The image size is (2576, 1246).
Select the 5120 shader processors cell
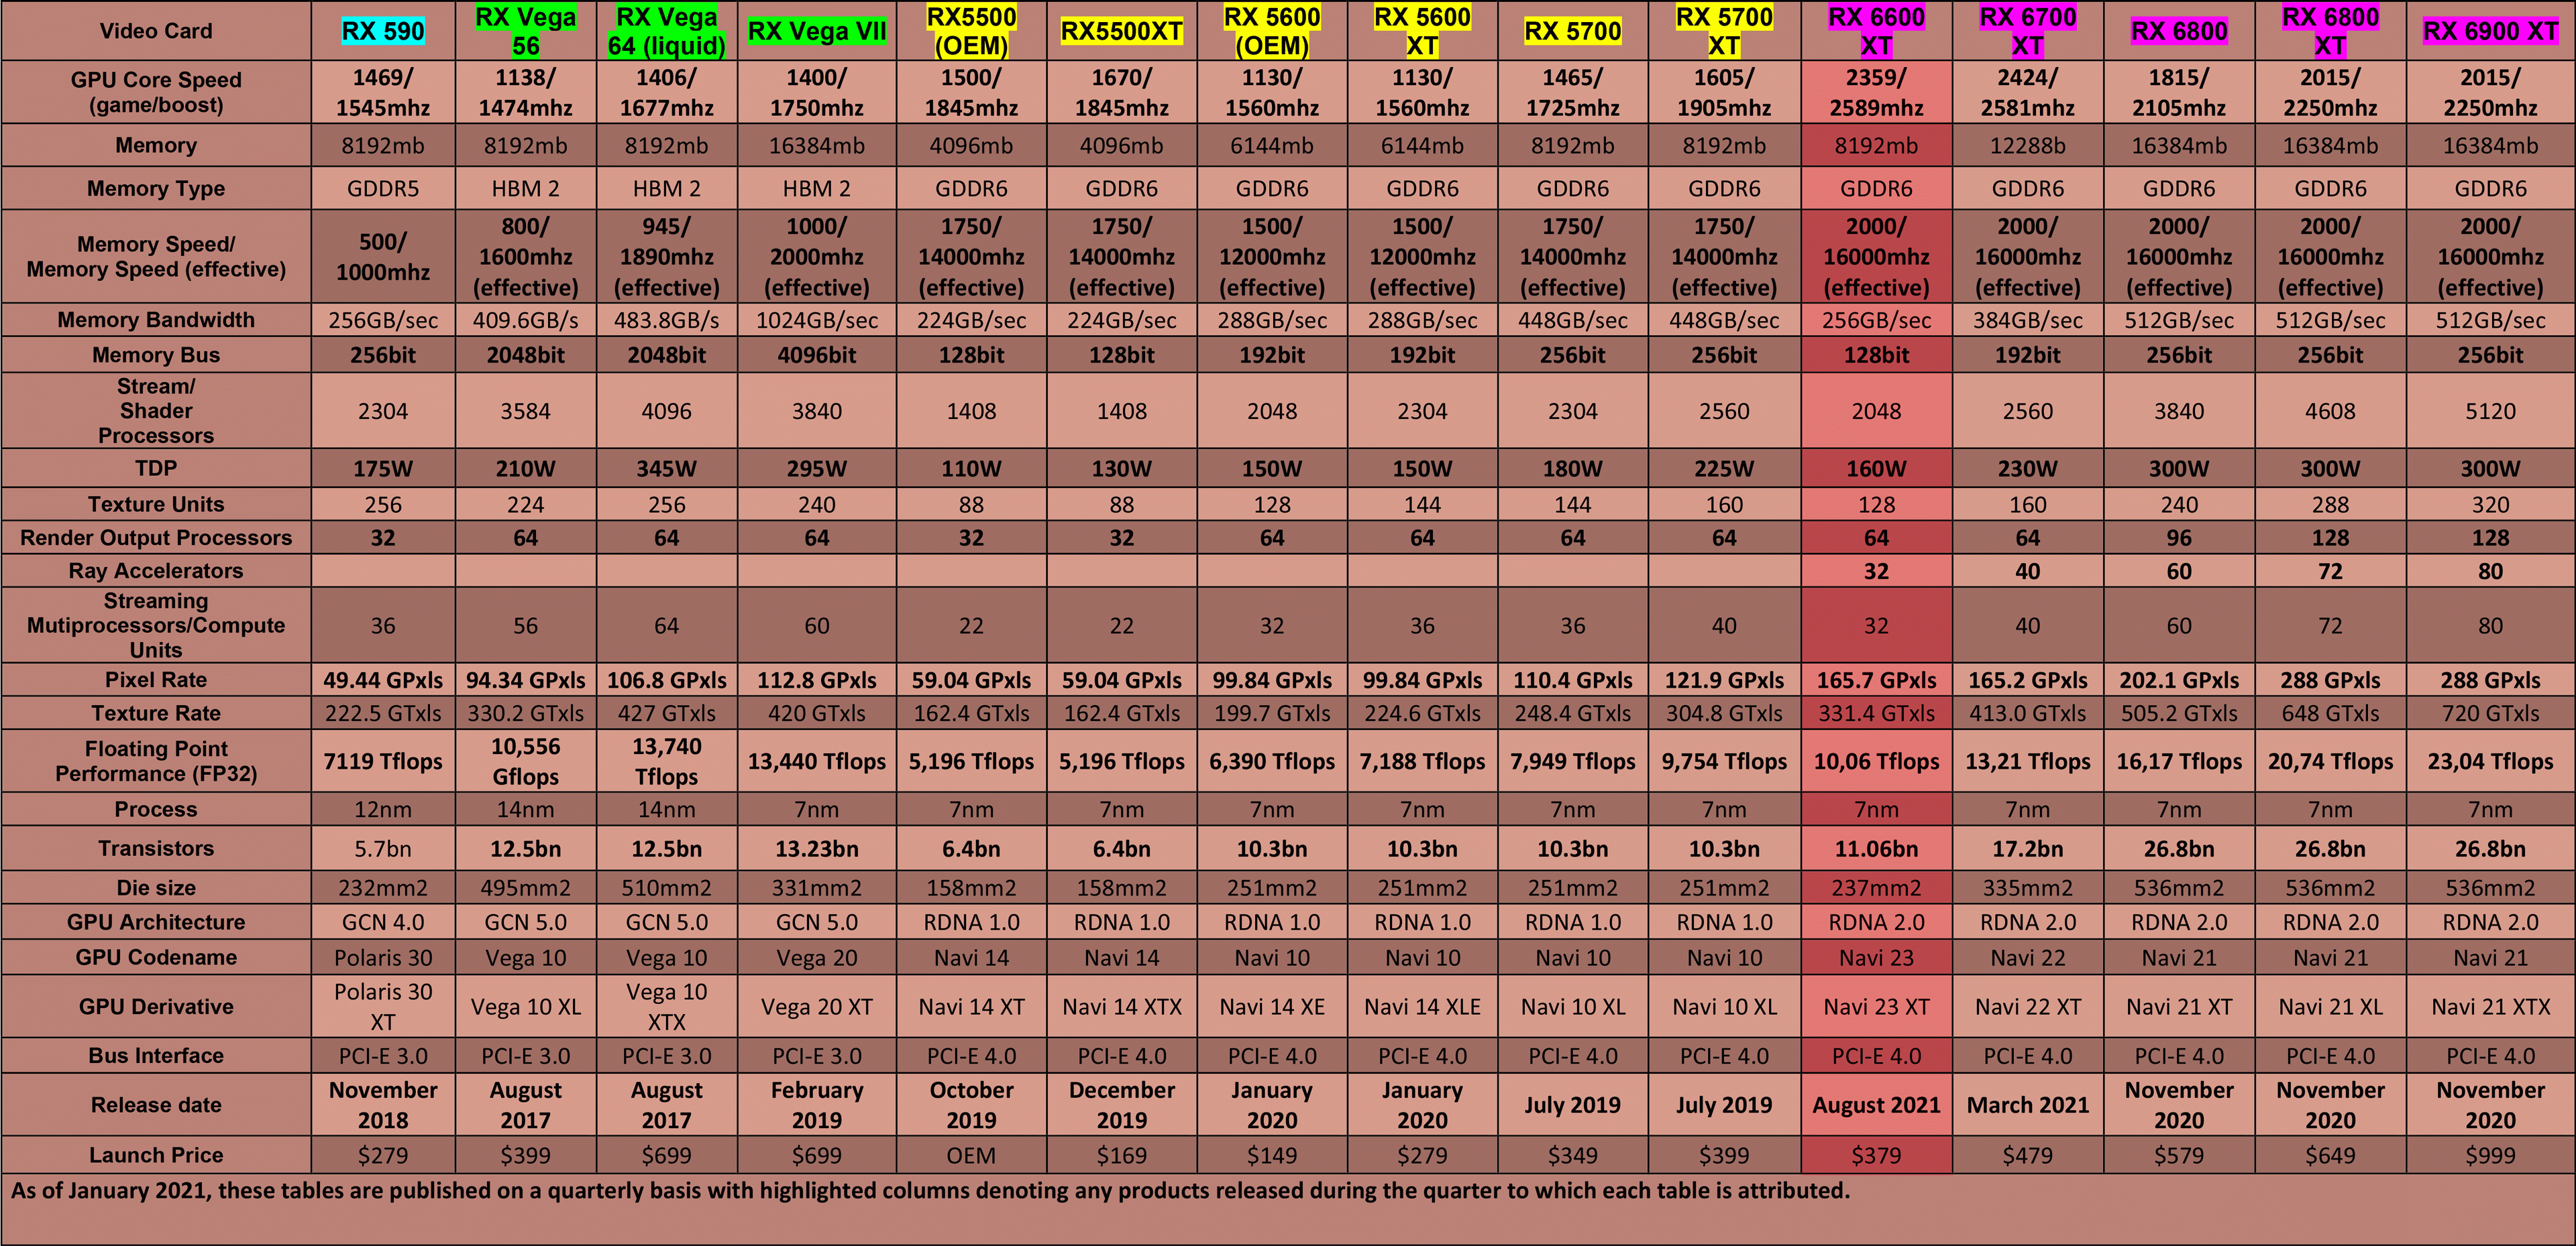pos(2490,411)
